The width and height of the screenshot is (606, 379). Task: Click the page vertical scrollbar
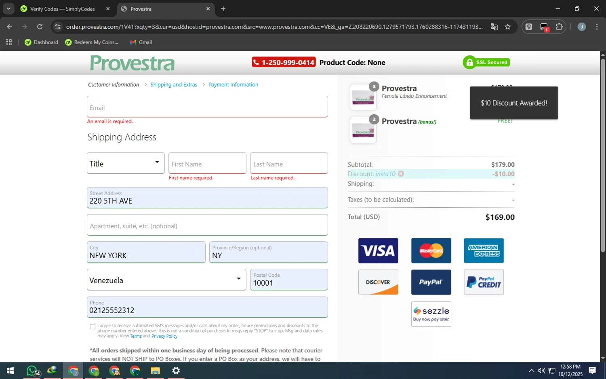pos(603,156)
